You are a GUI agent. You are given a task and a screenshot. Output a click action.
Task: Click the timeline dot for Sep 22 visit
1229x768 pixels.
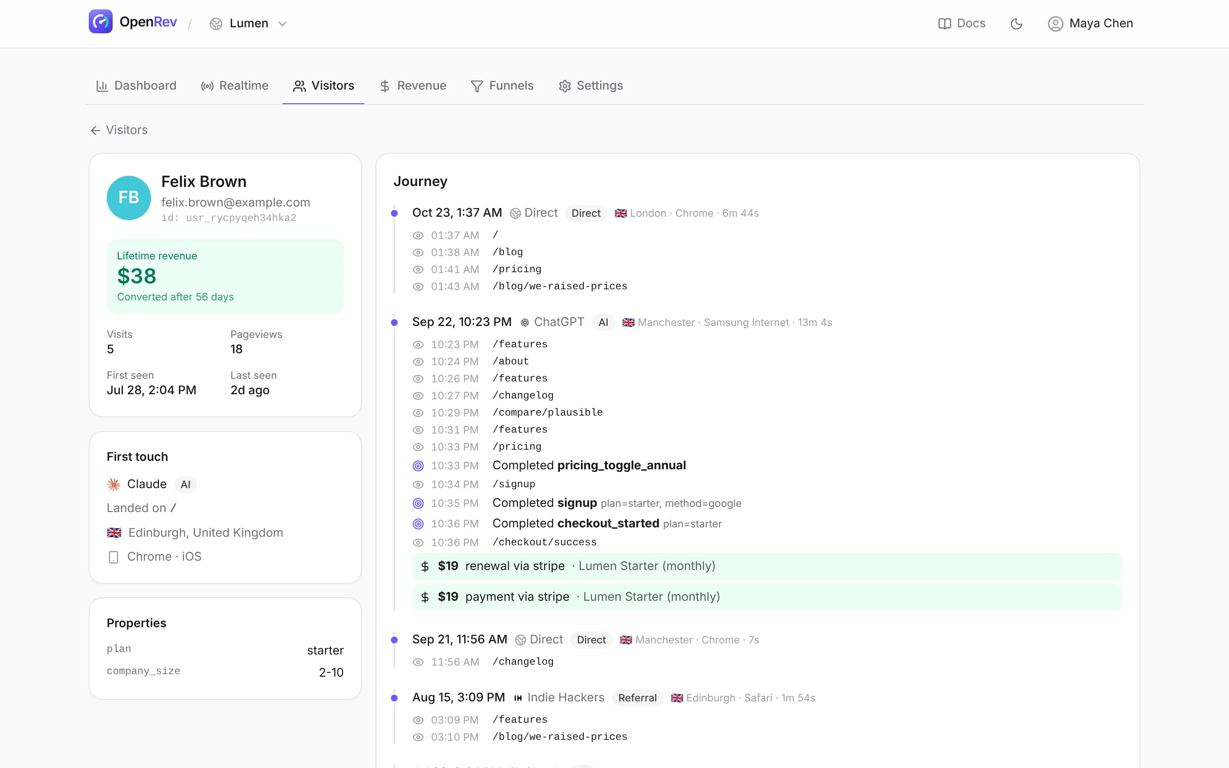click(x=394, y=323)
